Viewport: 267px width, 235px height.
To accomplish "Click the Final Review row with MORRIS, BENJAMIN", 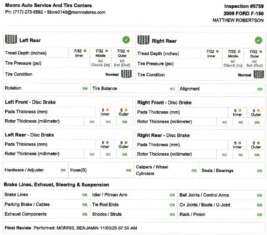I will point(134,228).
